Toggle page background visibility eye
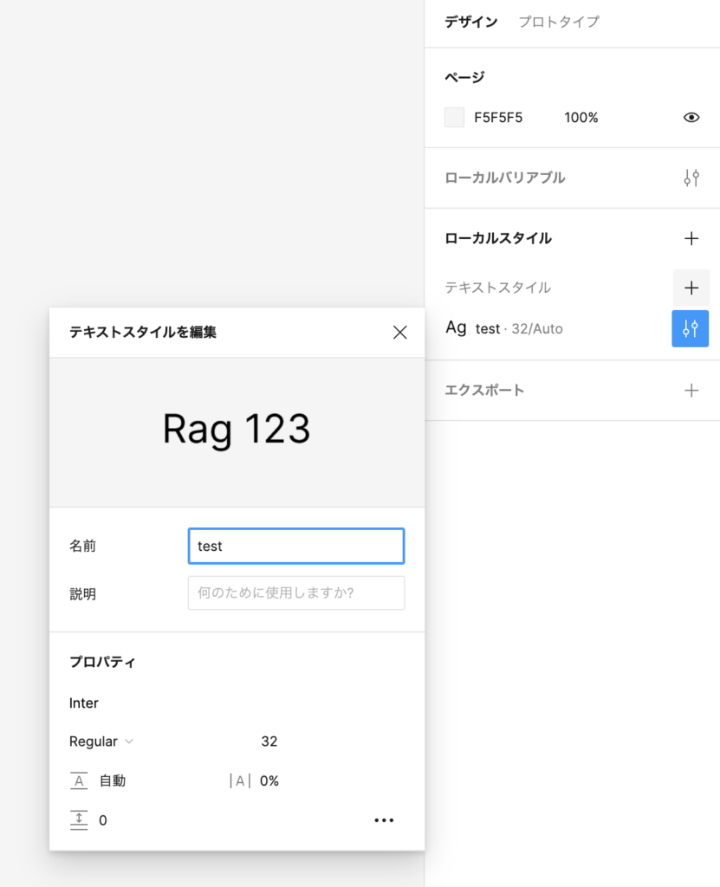The width and height of the screenshot is (720, 887). click(x=691, y=118)
